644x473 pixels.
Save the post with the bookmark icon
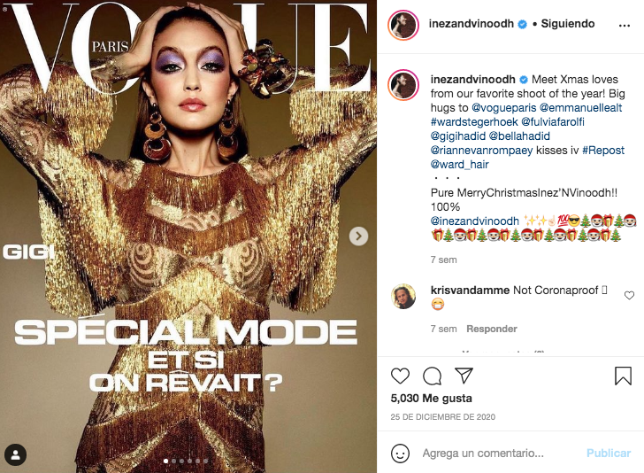623,376
